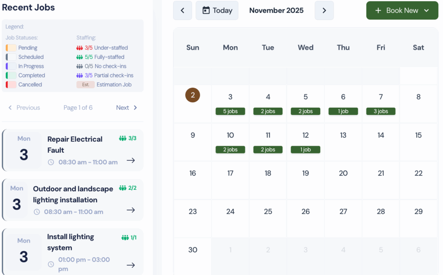Expand the Book New dropdown
The image size is (443, 275).
427,10
